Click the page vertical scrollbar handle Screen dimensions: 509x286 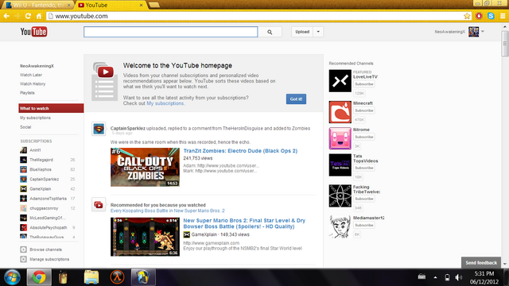(505, 44)
